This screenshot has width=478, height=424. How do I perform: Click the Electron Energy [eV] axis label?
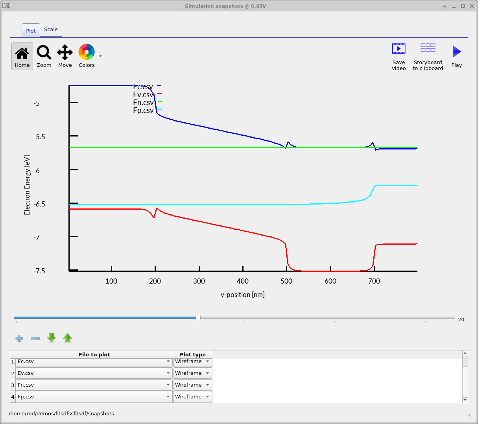tap(27, 185)
